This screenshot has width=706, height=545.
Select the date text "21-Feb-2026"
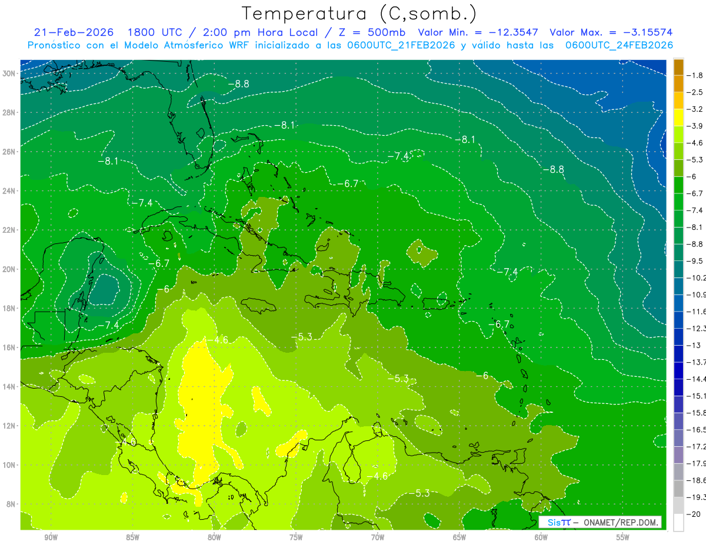pos(74,32)
